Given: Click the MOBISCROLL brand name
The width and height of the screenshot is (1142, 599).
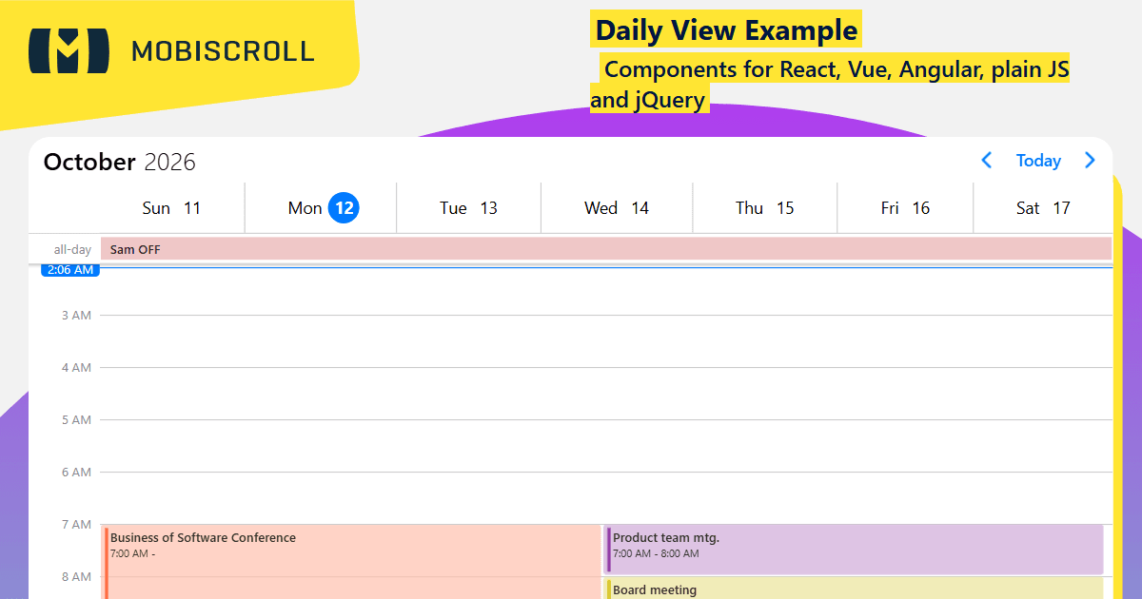Looking at the screenshot, I should click(223, 51).
